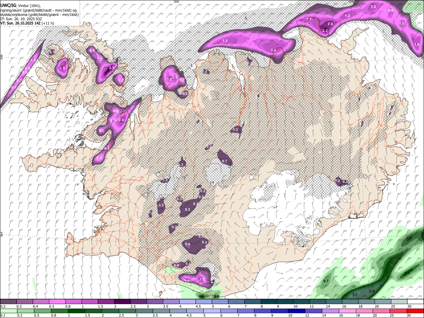Click the white upper-row swatch starting at 30
424x318 pixels.
(x=415, y=302)
